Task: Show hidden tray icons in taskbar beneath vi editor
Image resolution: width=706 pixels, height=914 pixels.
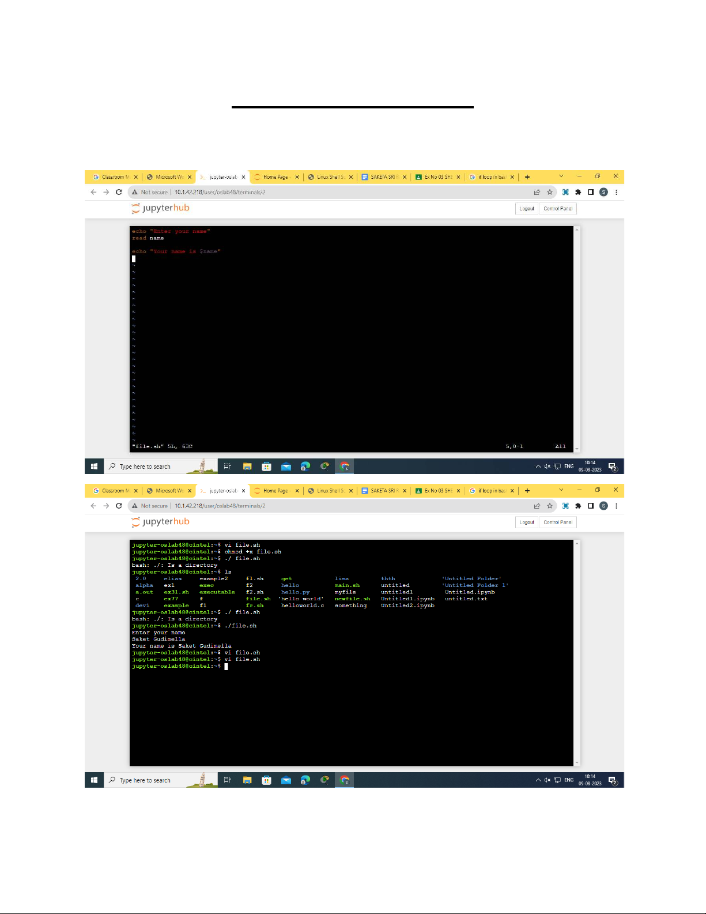Action: [538, 467]
